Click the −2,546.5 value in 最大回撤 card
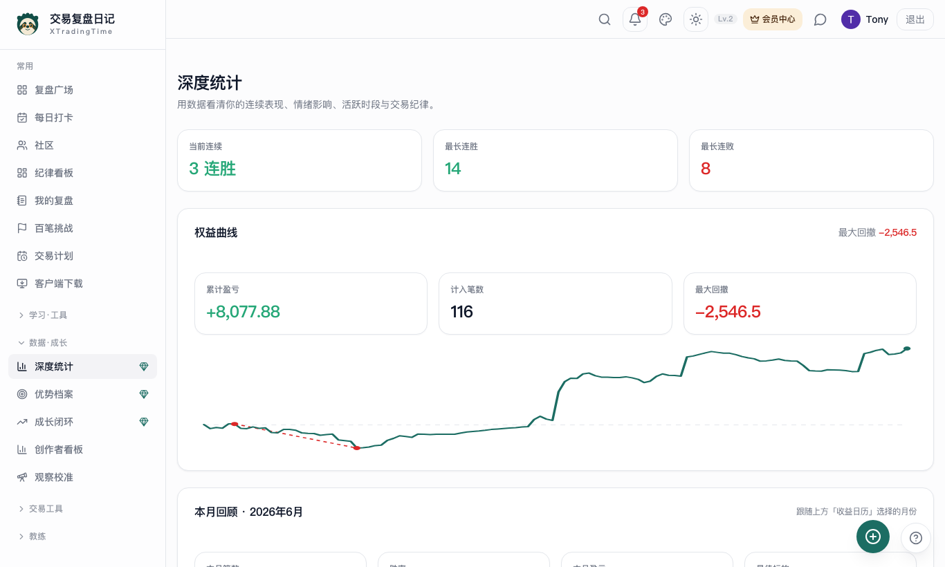 pyautogui.click(x=728, y=312)
